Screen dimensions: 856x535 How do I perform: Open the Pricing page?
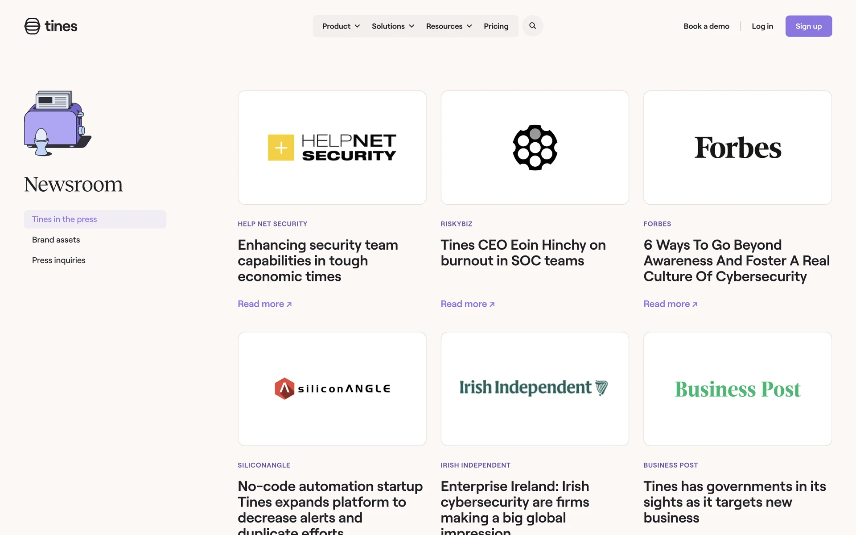(496, 26)
